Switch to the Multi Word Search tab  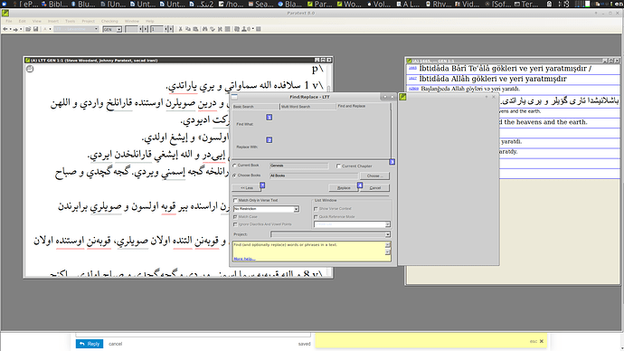307,107
